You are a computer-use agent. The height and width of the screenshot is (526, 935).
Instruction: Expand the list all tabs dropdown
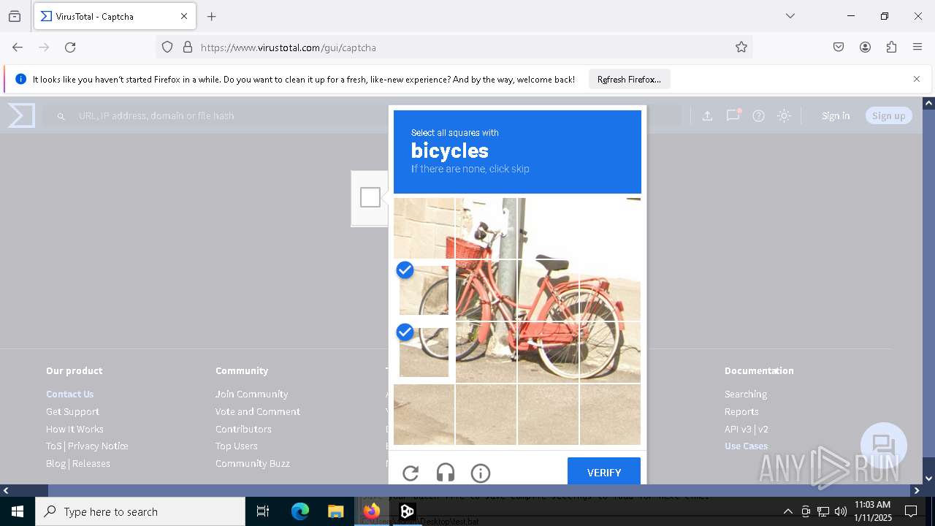tap(790, 16)
